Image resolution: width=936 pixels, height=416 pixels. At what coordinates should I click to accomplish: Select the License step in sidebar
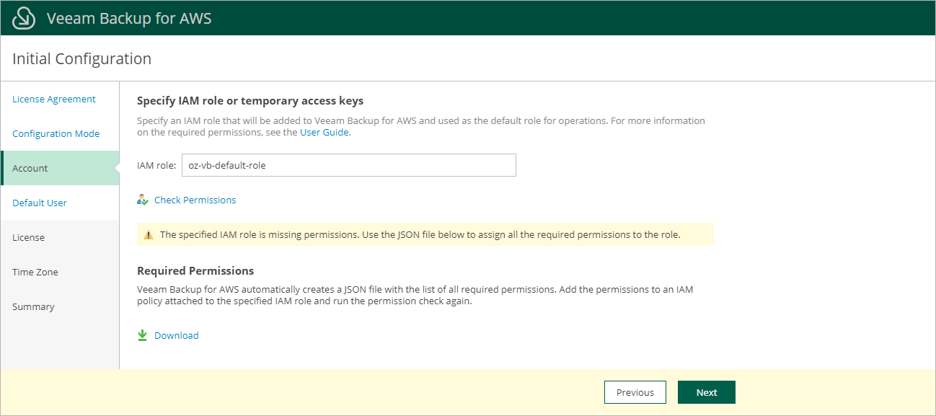click(29, 237)
